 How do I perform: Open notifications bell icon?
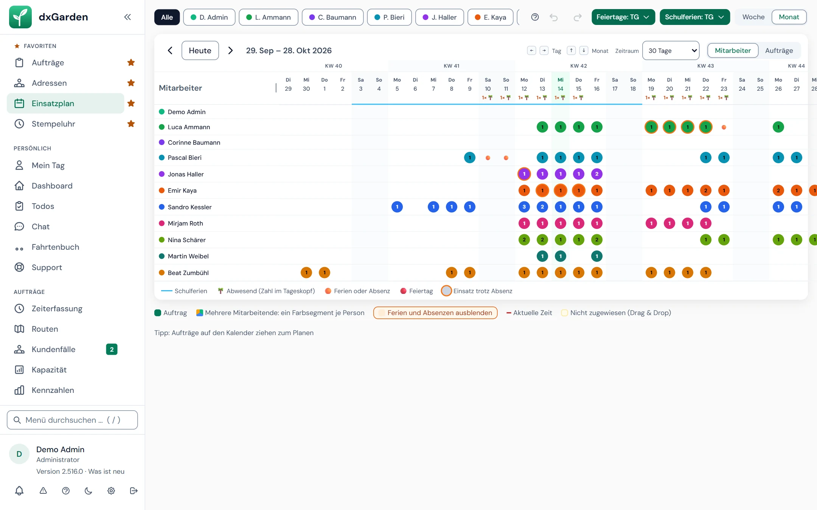point(19,491)
